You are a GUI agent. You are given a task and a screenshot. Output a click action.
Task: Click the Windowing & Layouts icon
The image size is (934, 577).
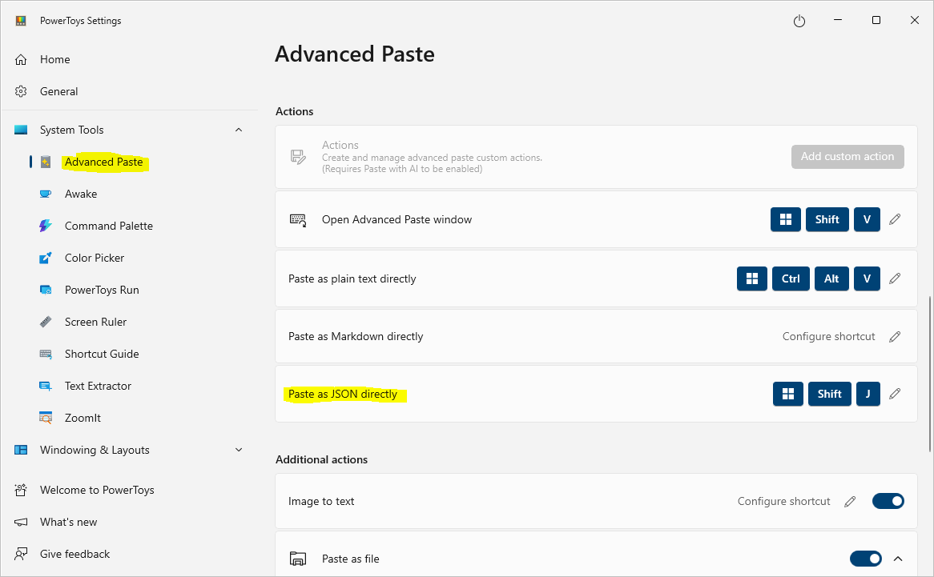pos(21,450)
